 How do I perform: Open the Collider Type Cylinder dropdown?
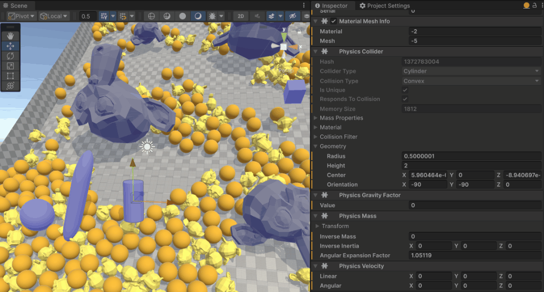click(x=472, y=71)
